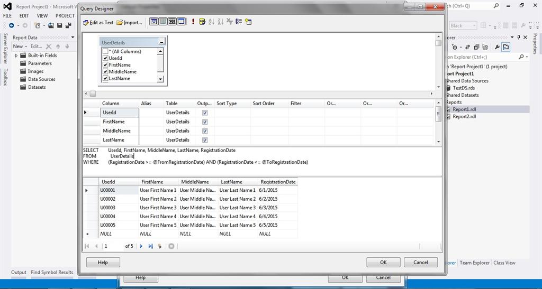Click the Collapse All icon in Solution Explorer
This screenshot has height=289, width=542.
(x=476, y=47)
